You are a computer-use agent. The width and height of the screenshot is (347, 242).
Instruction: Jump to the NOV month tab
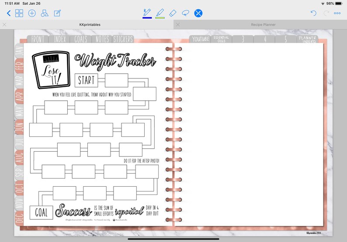20,203
